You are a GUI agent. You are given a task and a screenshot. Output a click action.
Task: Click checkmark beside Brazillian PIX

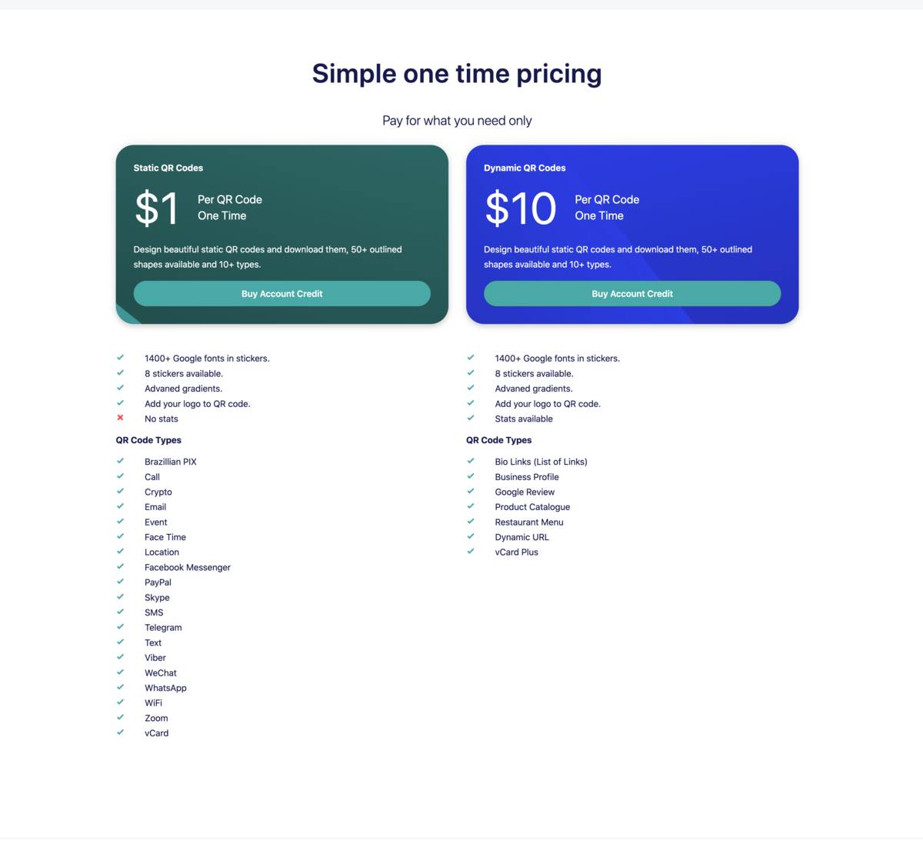pyautogui.click(x=120, y=461)
